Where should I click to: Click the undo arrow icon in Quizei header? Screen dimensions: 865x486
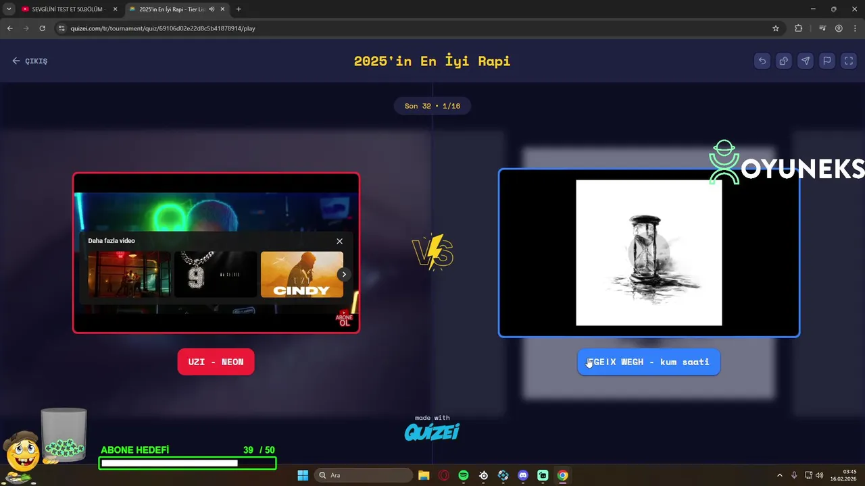pyautogui.click(x=762, y=61)
